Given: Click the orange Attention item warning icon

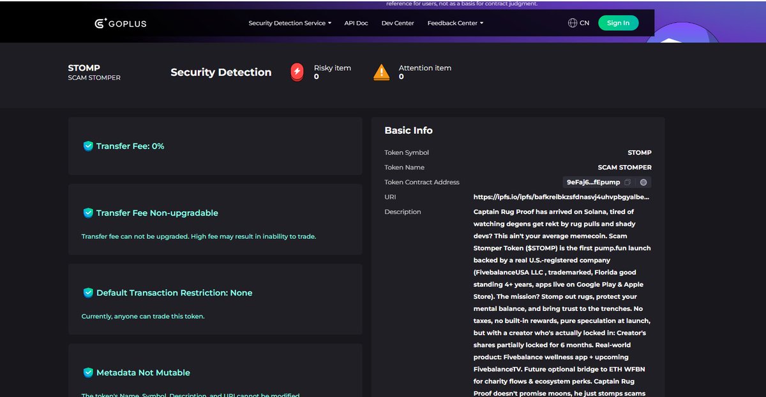Looking at the screenshot, I should point(381,72).
